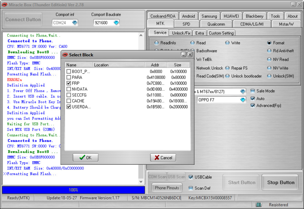Open the About tab

[x=292, y=16]
